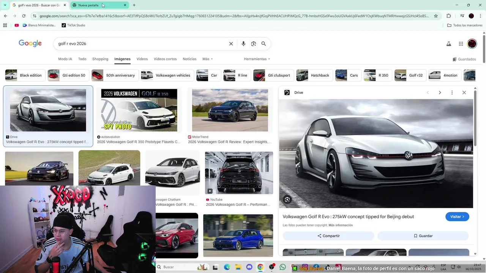Open Guardados saved items link
The height and width of the screenshot is (273, 486).
pyautogui.click(x=464, y=59)
